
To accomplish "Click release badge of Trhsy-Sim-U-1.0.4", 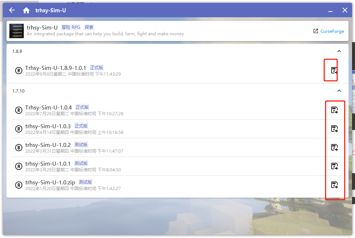I will 19,110.
